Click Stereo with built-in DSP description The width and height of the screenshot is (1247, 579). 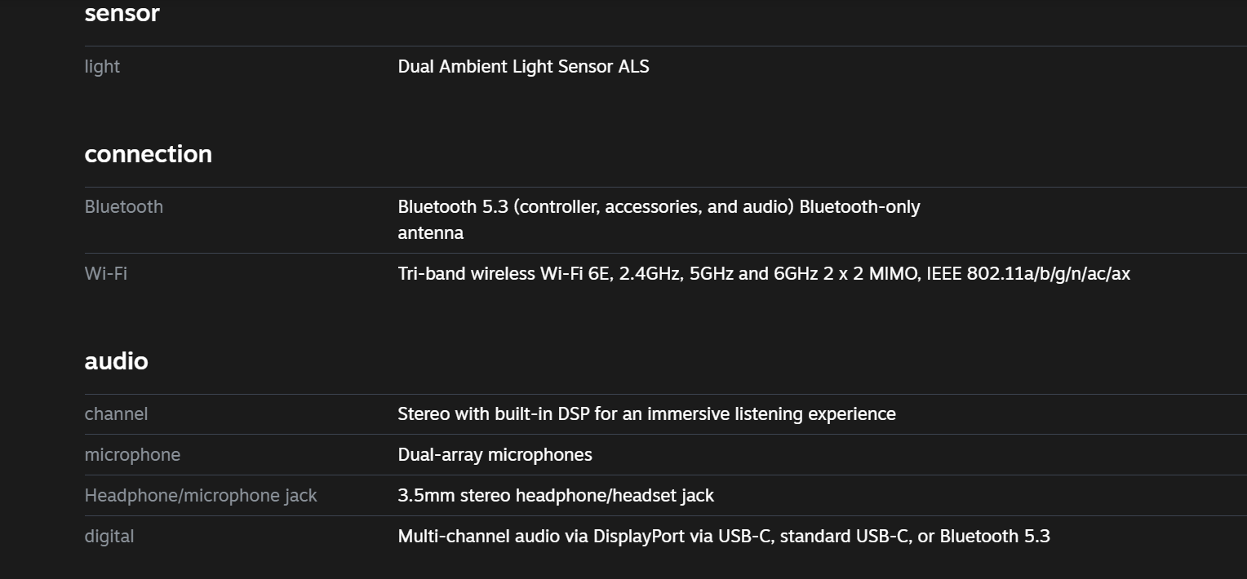point(646,414)
